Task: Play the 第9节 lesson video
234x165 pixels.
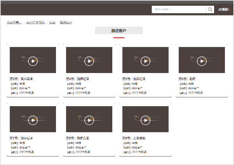Action: [145, 120]
